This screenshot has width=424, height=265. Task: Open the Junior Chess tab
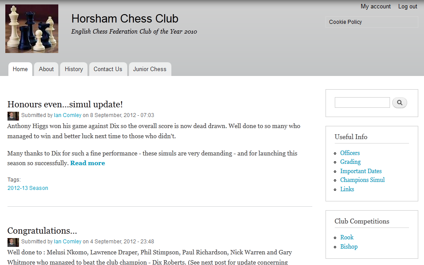tap(150, 69)
